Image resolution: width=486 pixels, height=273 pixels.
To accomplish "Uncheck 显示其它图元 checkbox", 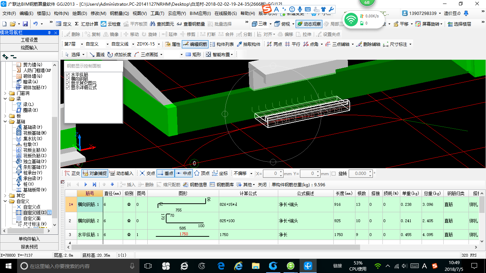I will pyautogui.click(x=68, y=83).
